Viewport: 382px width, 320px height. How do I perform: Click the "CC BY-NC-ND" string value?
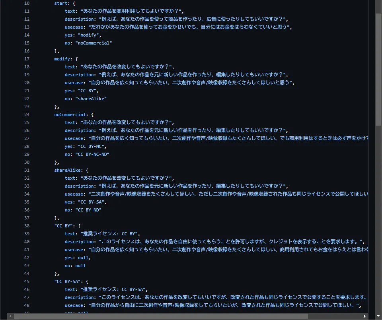[x=92, y=154]
